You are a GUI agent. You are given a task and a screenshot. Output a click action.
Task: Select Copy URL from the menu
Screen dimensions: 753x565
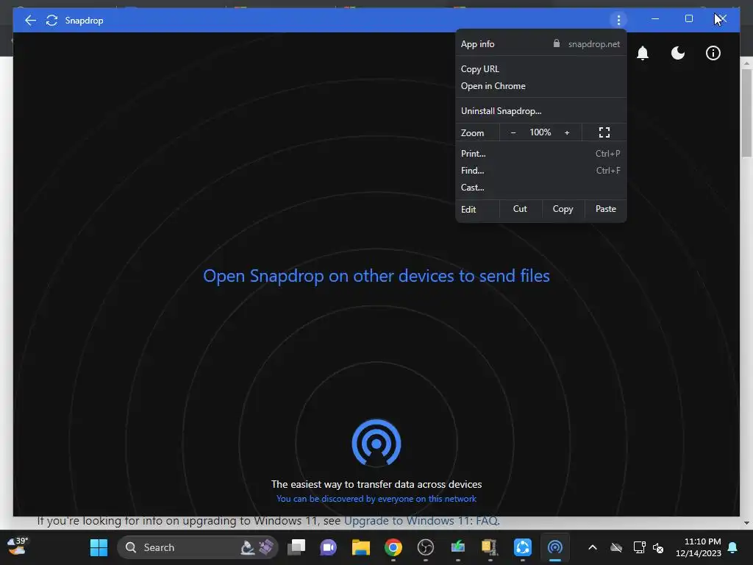(540, 68)
